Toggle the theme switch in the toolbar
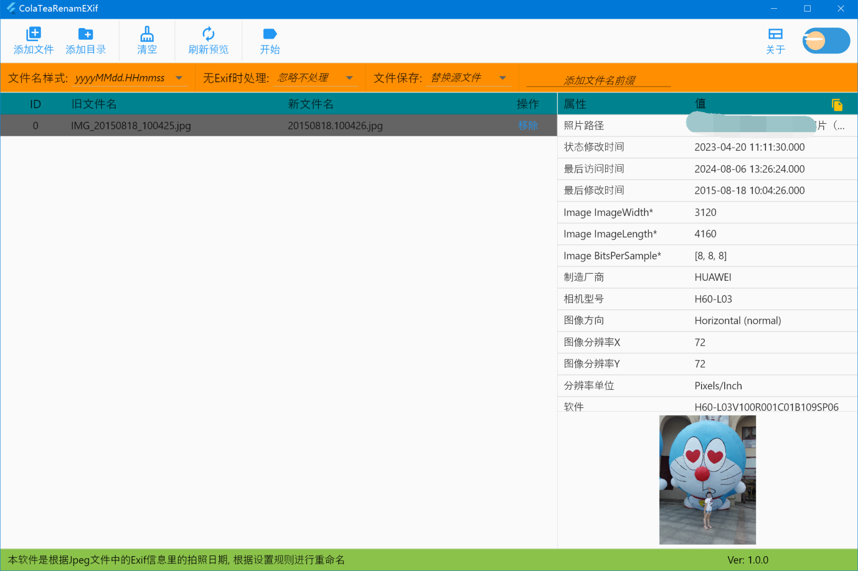Image resolution: width=858 pixels, height=571 pixels. (x=826, y=41)
